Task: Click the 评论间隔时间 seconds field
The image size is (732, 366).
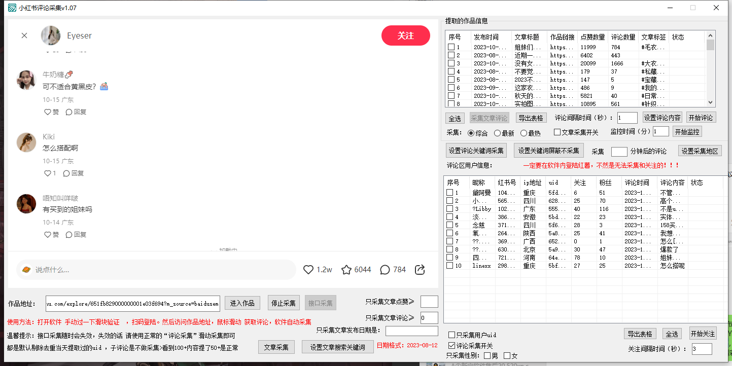Action: coord(628,118)
